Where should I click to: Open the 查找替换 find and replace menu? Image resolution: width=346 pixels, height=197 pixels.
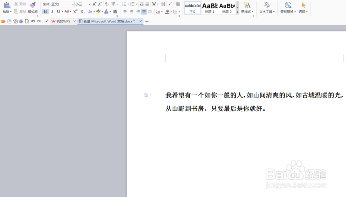point(288,8)
